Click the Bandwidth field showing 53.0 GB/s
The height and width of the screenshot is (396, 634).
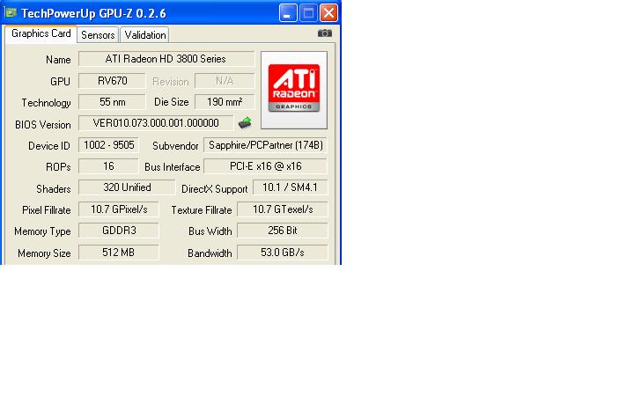[x=283, y=253]
